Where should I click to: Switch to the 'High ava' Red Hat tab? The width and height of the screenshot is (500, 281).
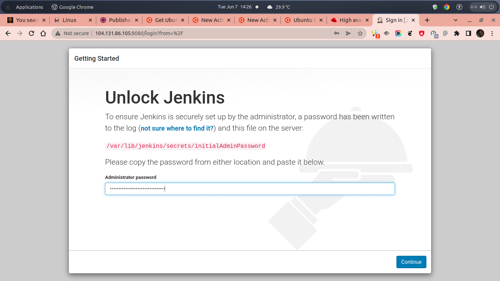351,20
